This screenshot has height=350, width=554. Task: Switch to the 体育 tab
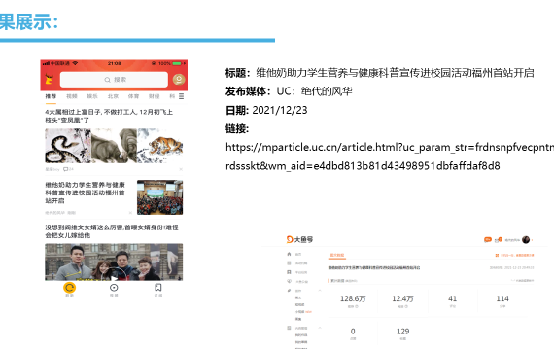[133, 96]
